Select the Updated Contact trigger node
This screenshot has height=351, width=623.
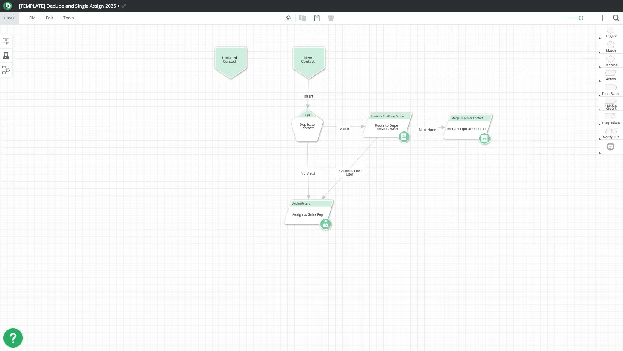tap(230, 62)
